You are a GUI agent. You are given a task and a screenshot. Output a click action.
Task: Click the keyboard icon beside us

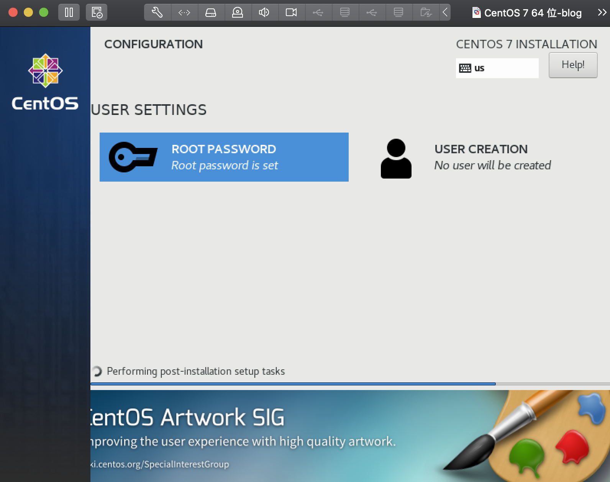pyautogui.click(x=465, y=68)
